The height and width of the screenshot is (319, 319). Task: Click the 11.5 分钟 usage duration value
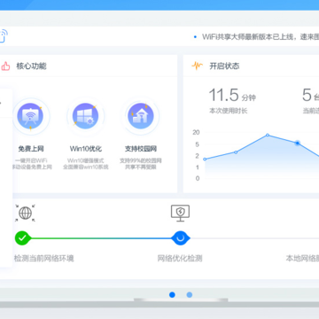[232, 95]
